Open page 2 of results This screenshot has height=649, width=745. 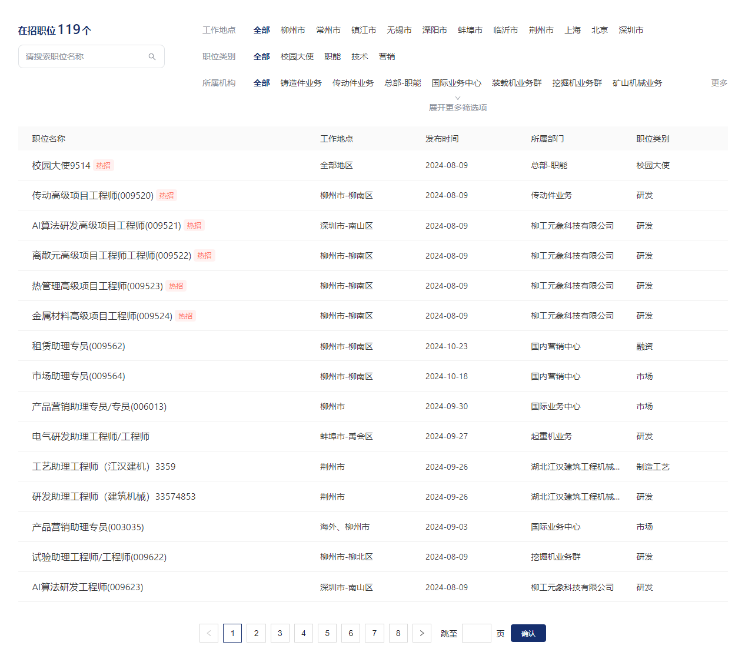[x=256, y=633]
